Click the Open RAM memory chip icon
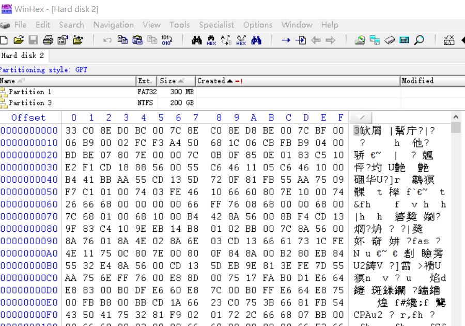This screenshot has width=465, height=326. pos(390,40)
